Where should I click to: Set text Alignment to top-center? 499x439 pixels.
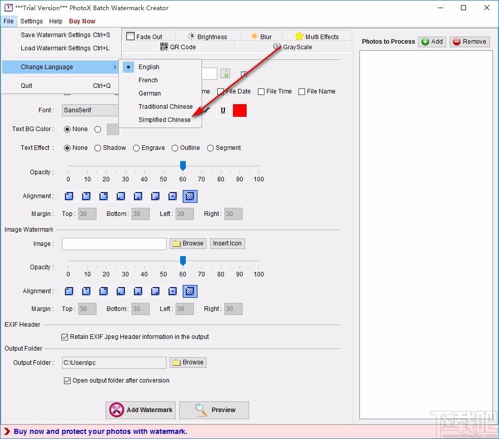coord(86,196)
